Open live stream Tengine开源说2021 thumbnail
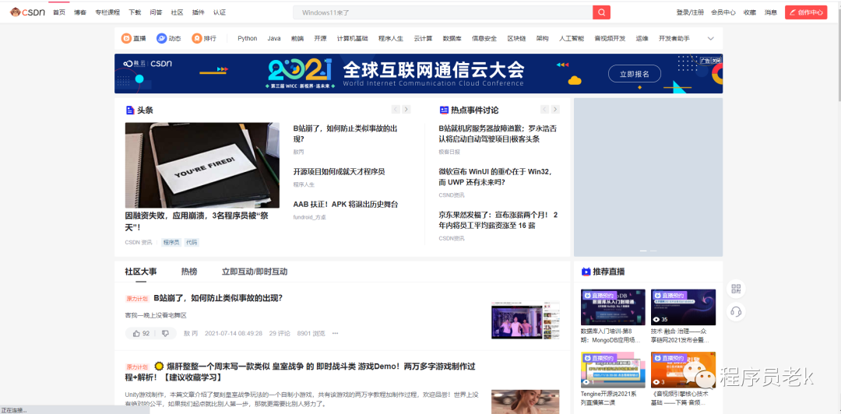 tap(613, 370)
